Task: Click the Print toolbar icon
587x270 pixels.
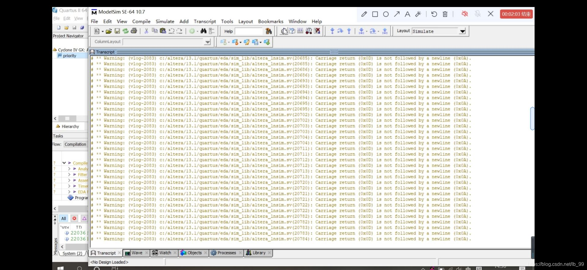Action: tap(134, 31)
